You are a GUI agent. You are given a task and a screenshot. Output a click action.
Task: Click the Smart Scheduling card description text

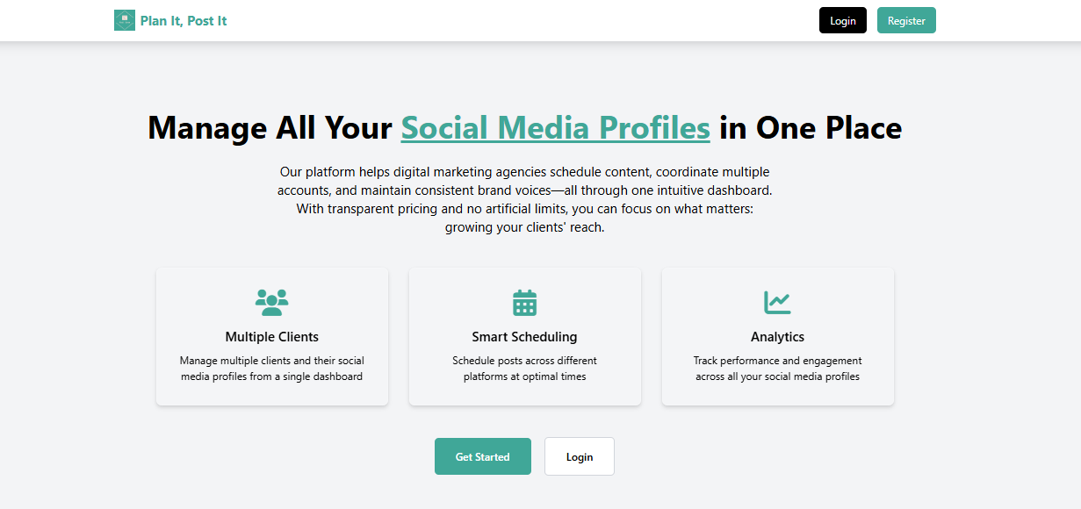tap(525, 369)
